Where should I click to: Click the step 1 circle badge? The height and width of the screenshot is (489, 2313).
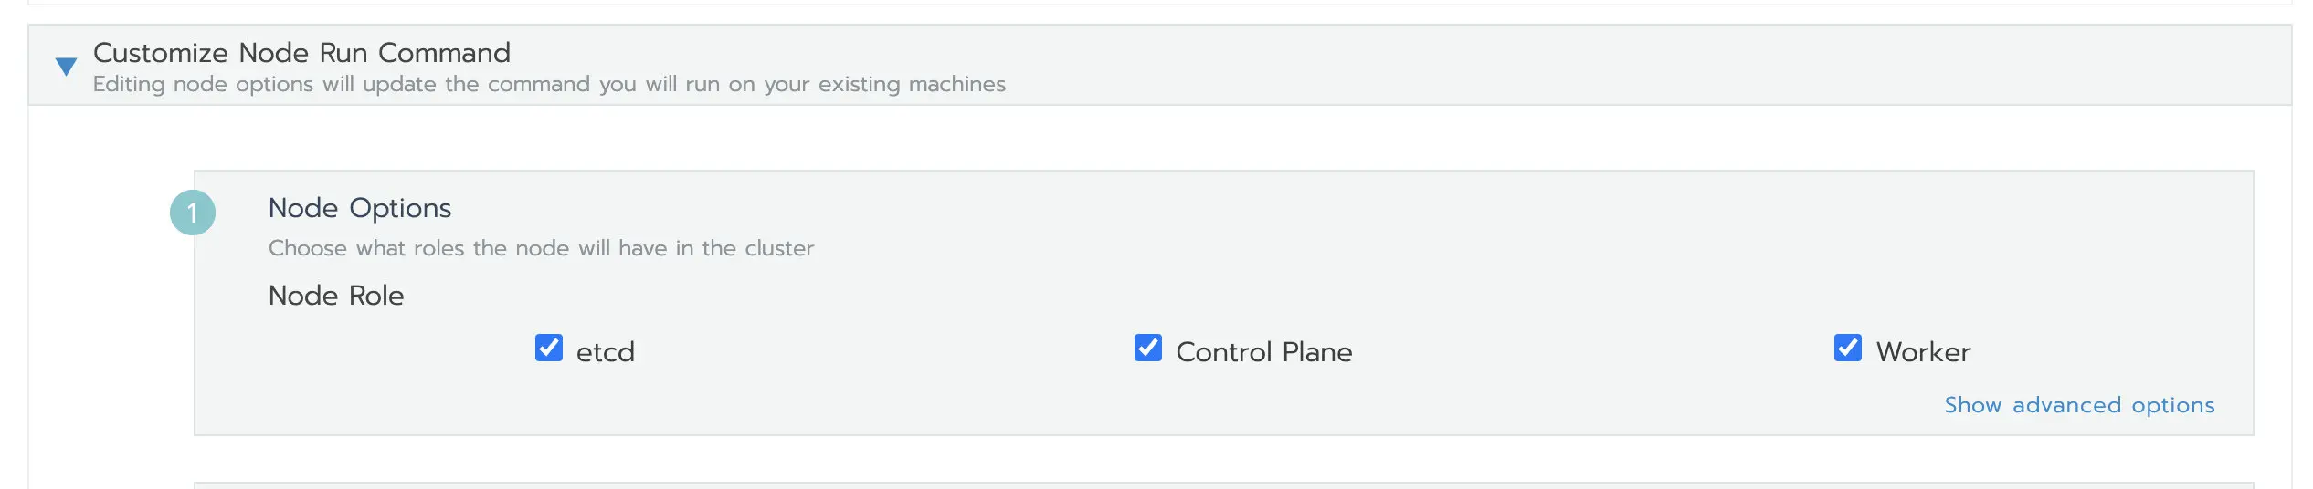(193, 213)
